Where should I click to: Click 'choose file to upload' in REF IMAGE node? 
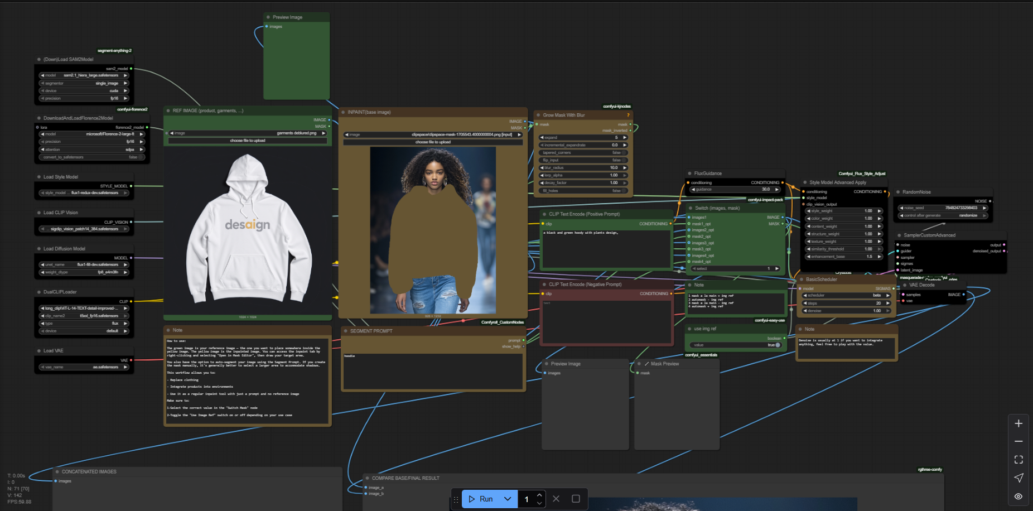click(x=247, y=141)
